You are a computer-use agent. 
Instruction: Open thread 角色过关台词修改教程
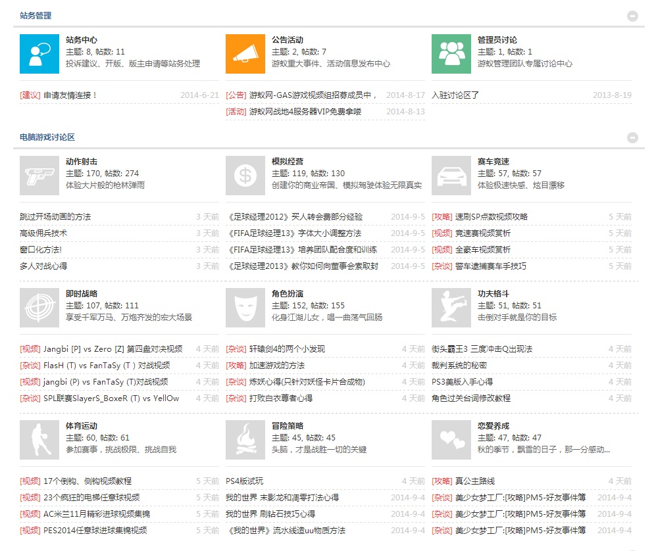[471, 398]
